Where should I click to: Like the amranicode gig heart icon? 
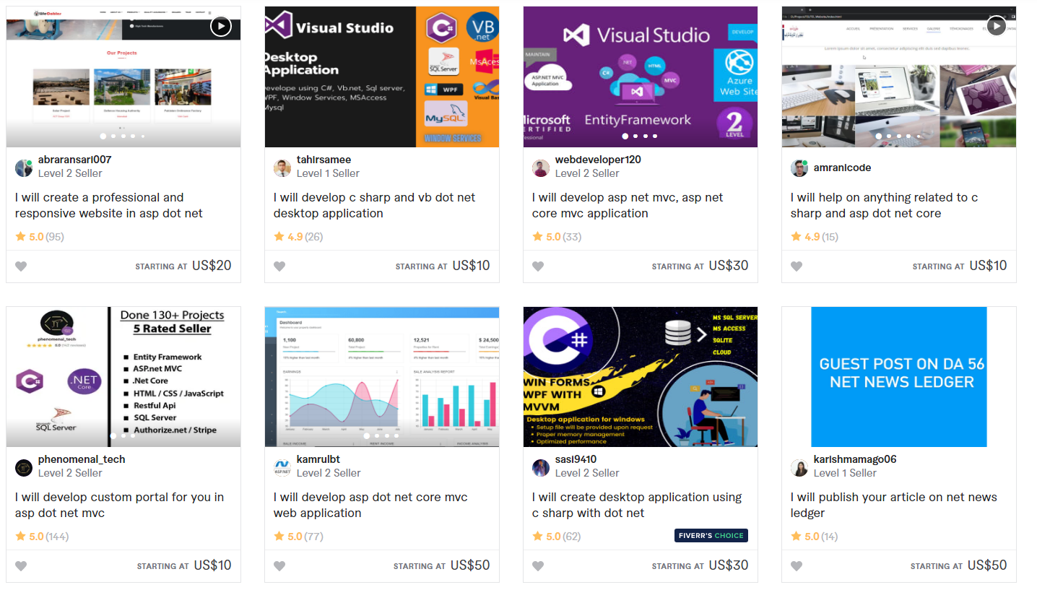point(797,266)
